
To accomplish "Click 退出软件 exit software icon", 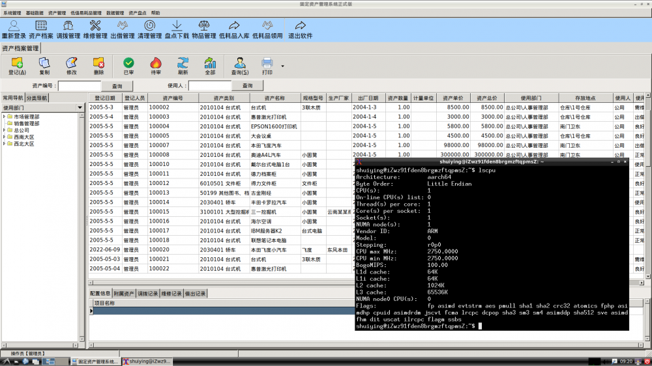I will click(x=300, y=29).
